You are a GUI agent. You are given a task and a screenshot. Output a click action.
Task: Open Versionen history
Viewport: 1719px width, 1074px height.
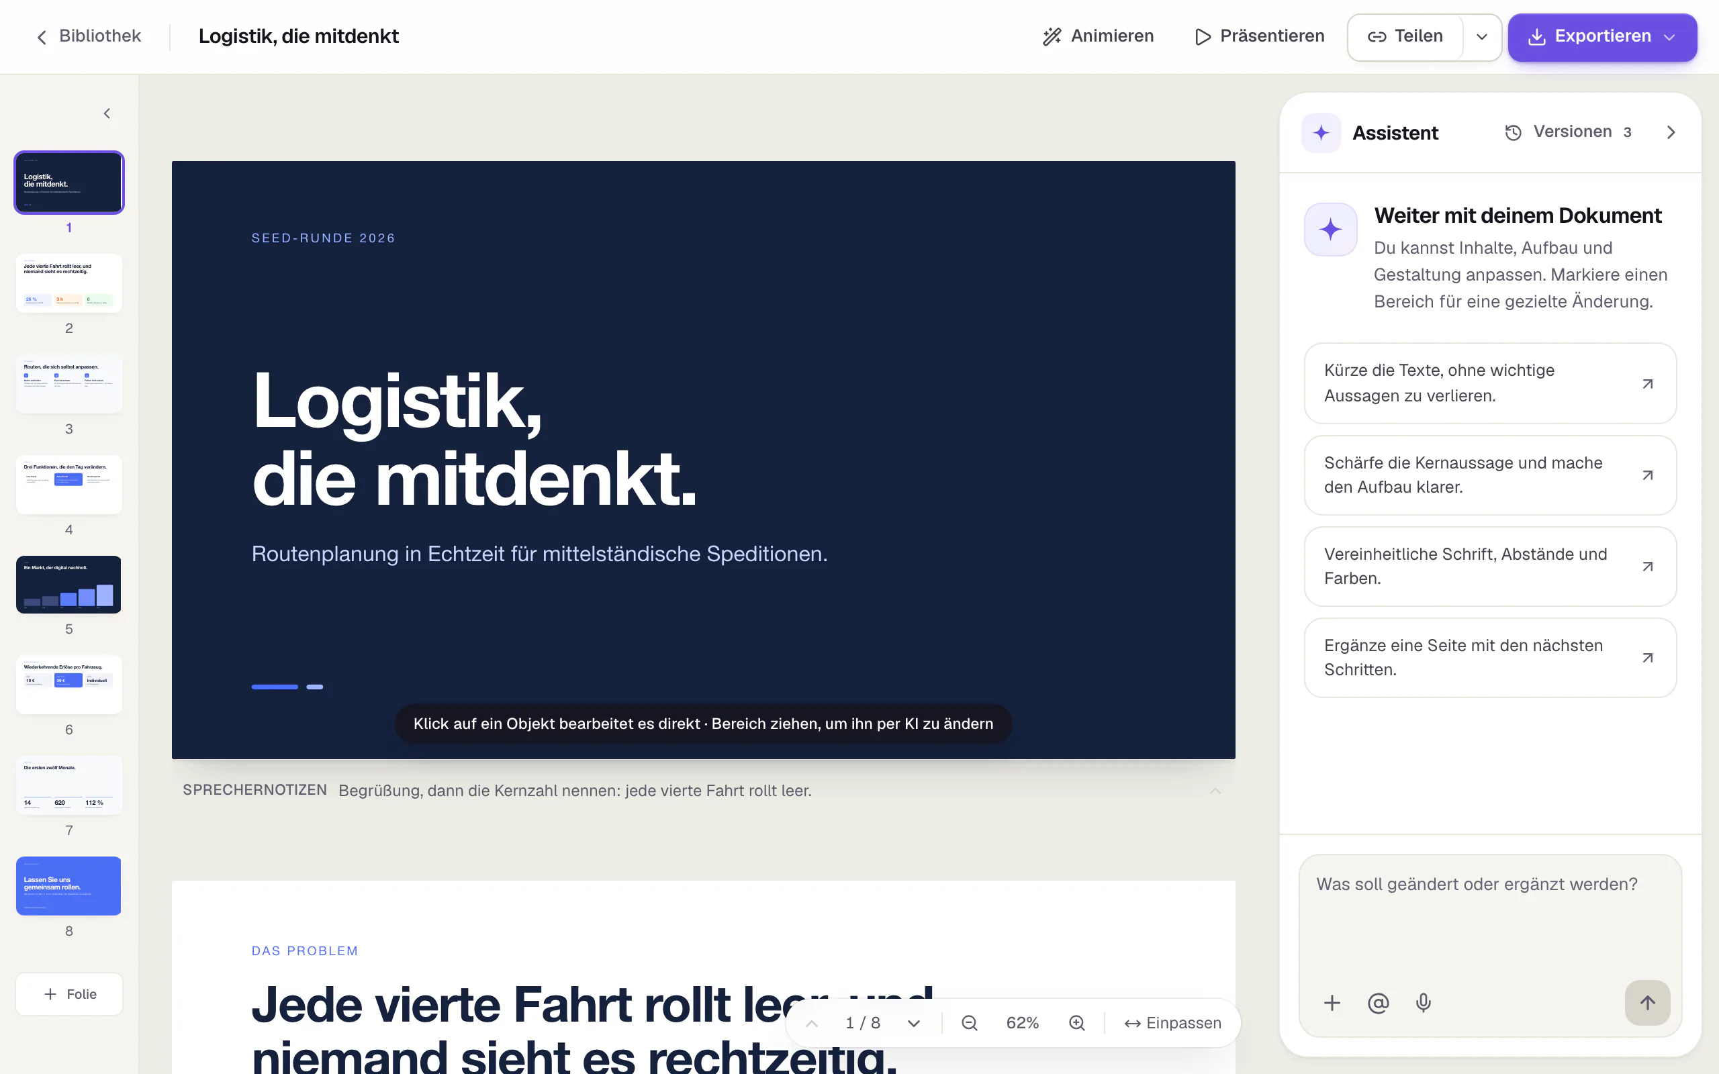click(1569, 132)
